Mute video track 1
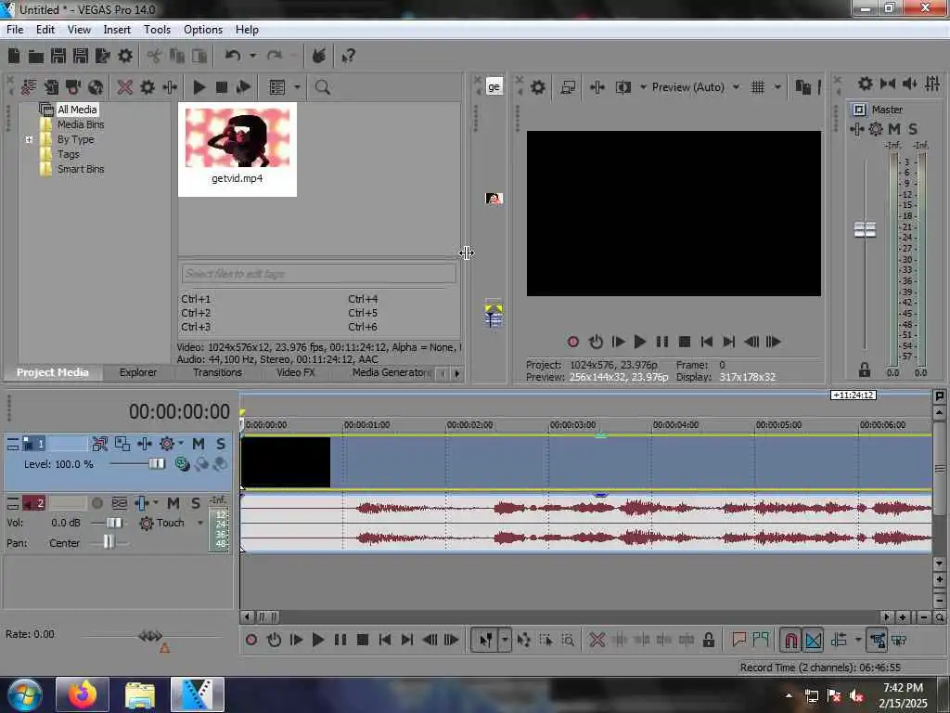Viewport: 950px width, 713px height. (x=199, y=444)
